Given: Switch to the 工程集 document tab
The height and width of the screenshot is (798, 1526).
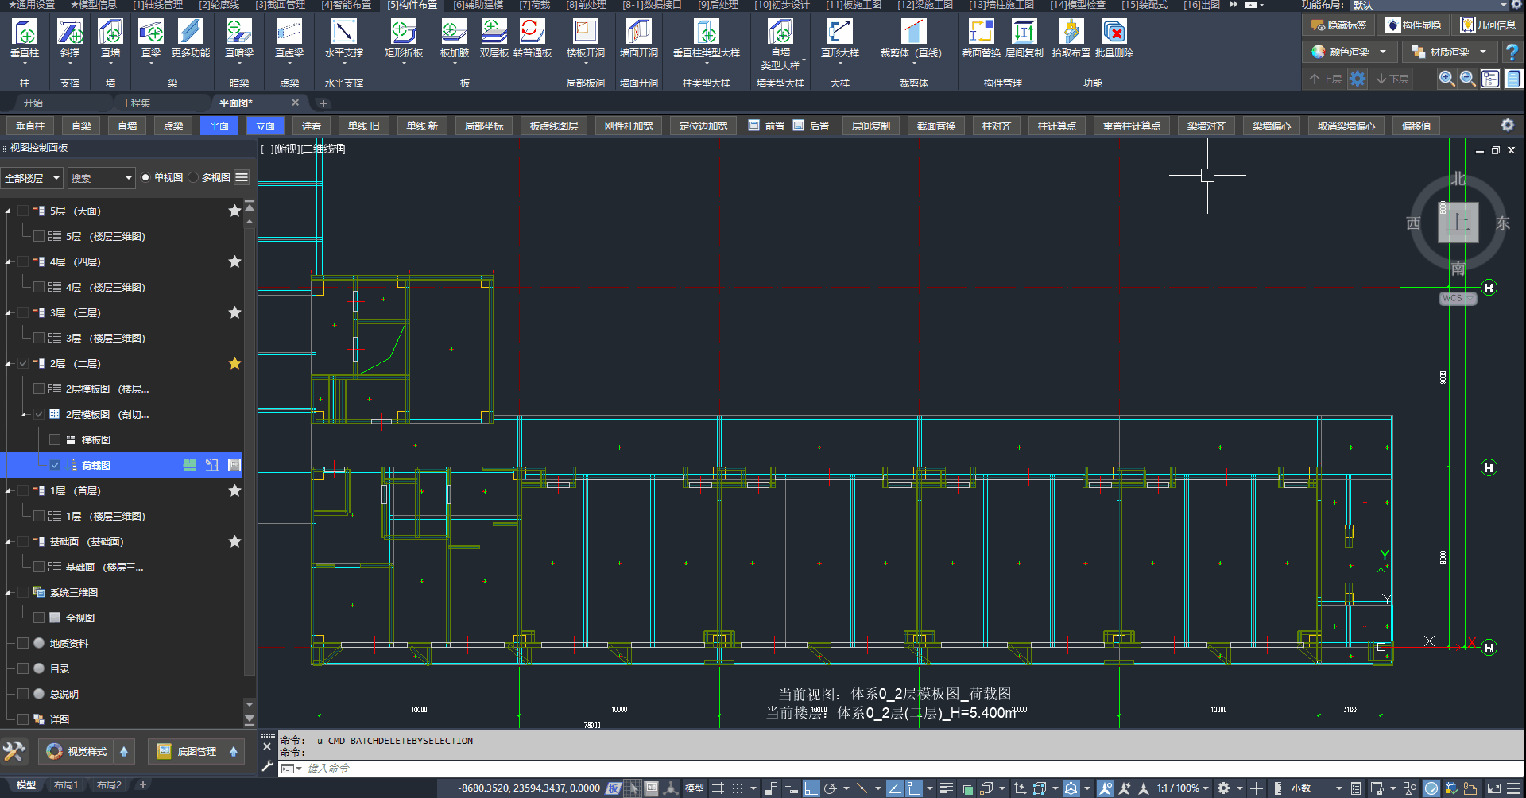Looking at the screenshot, I should coord(136,103).
